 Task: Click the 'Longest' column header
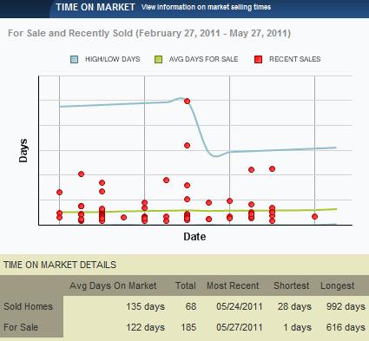point(338,285)
